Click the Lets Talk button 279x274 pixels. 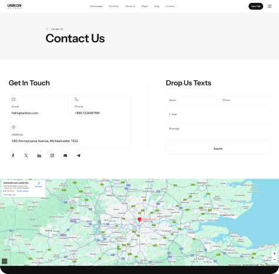point(256,6)
